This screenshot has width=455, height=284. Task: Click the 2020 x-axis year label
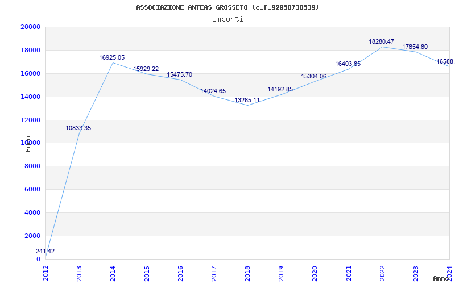pos(315,273)
